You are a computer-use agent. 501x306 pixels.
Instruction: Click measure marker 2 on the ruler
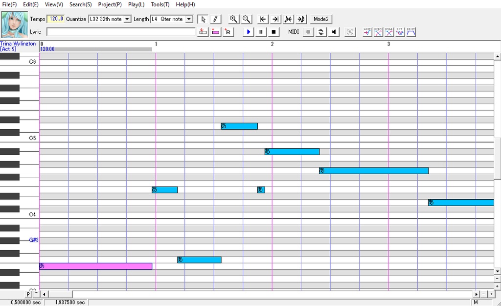click(272, 44)
